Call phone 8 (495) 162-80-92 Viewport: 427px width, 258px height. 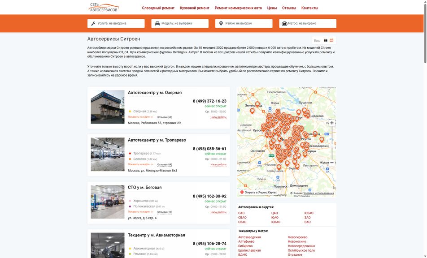tap(209, 196)
